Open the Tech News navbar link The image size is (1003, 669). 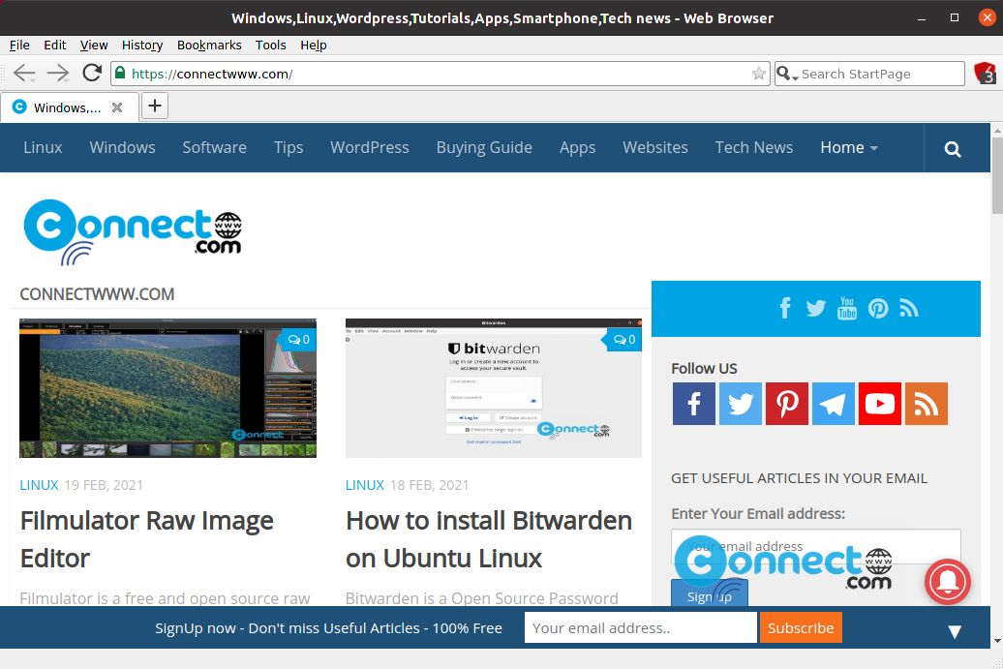[754, 148]
